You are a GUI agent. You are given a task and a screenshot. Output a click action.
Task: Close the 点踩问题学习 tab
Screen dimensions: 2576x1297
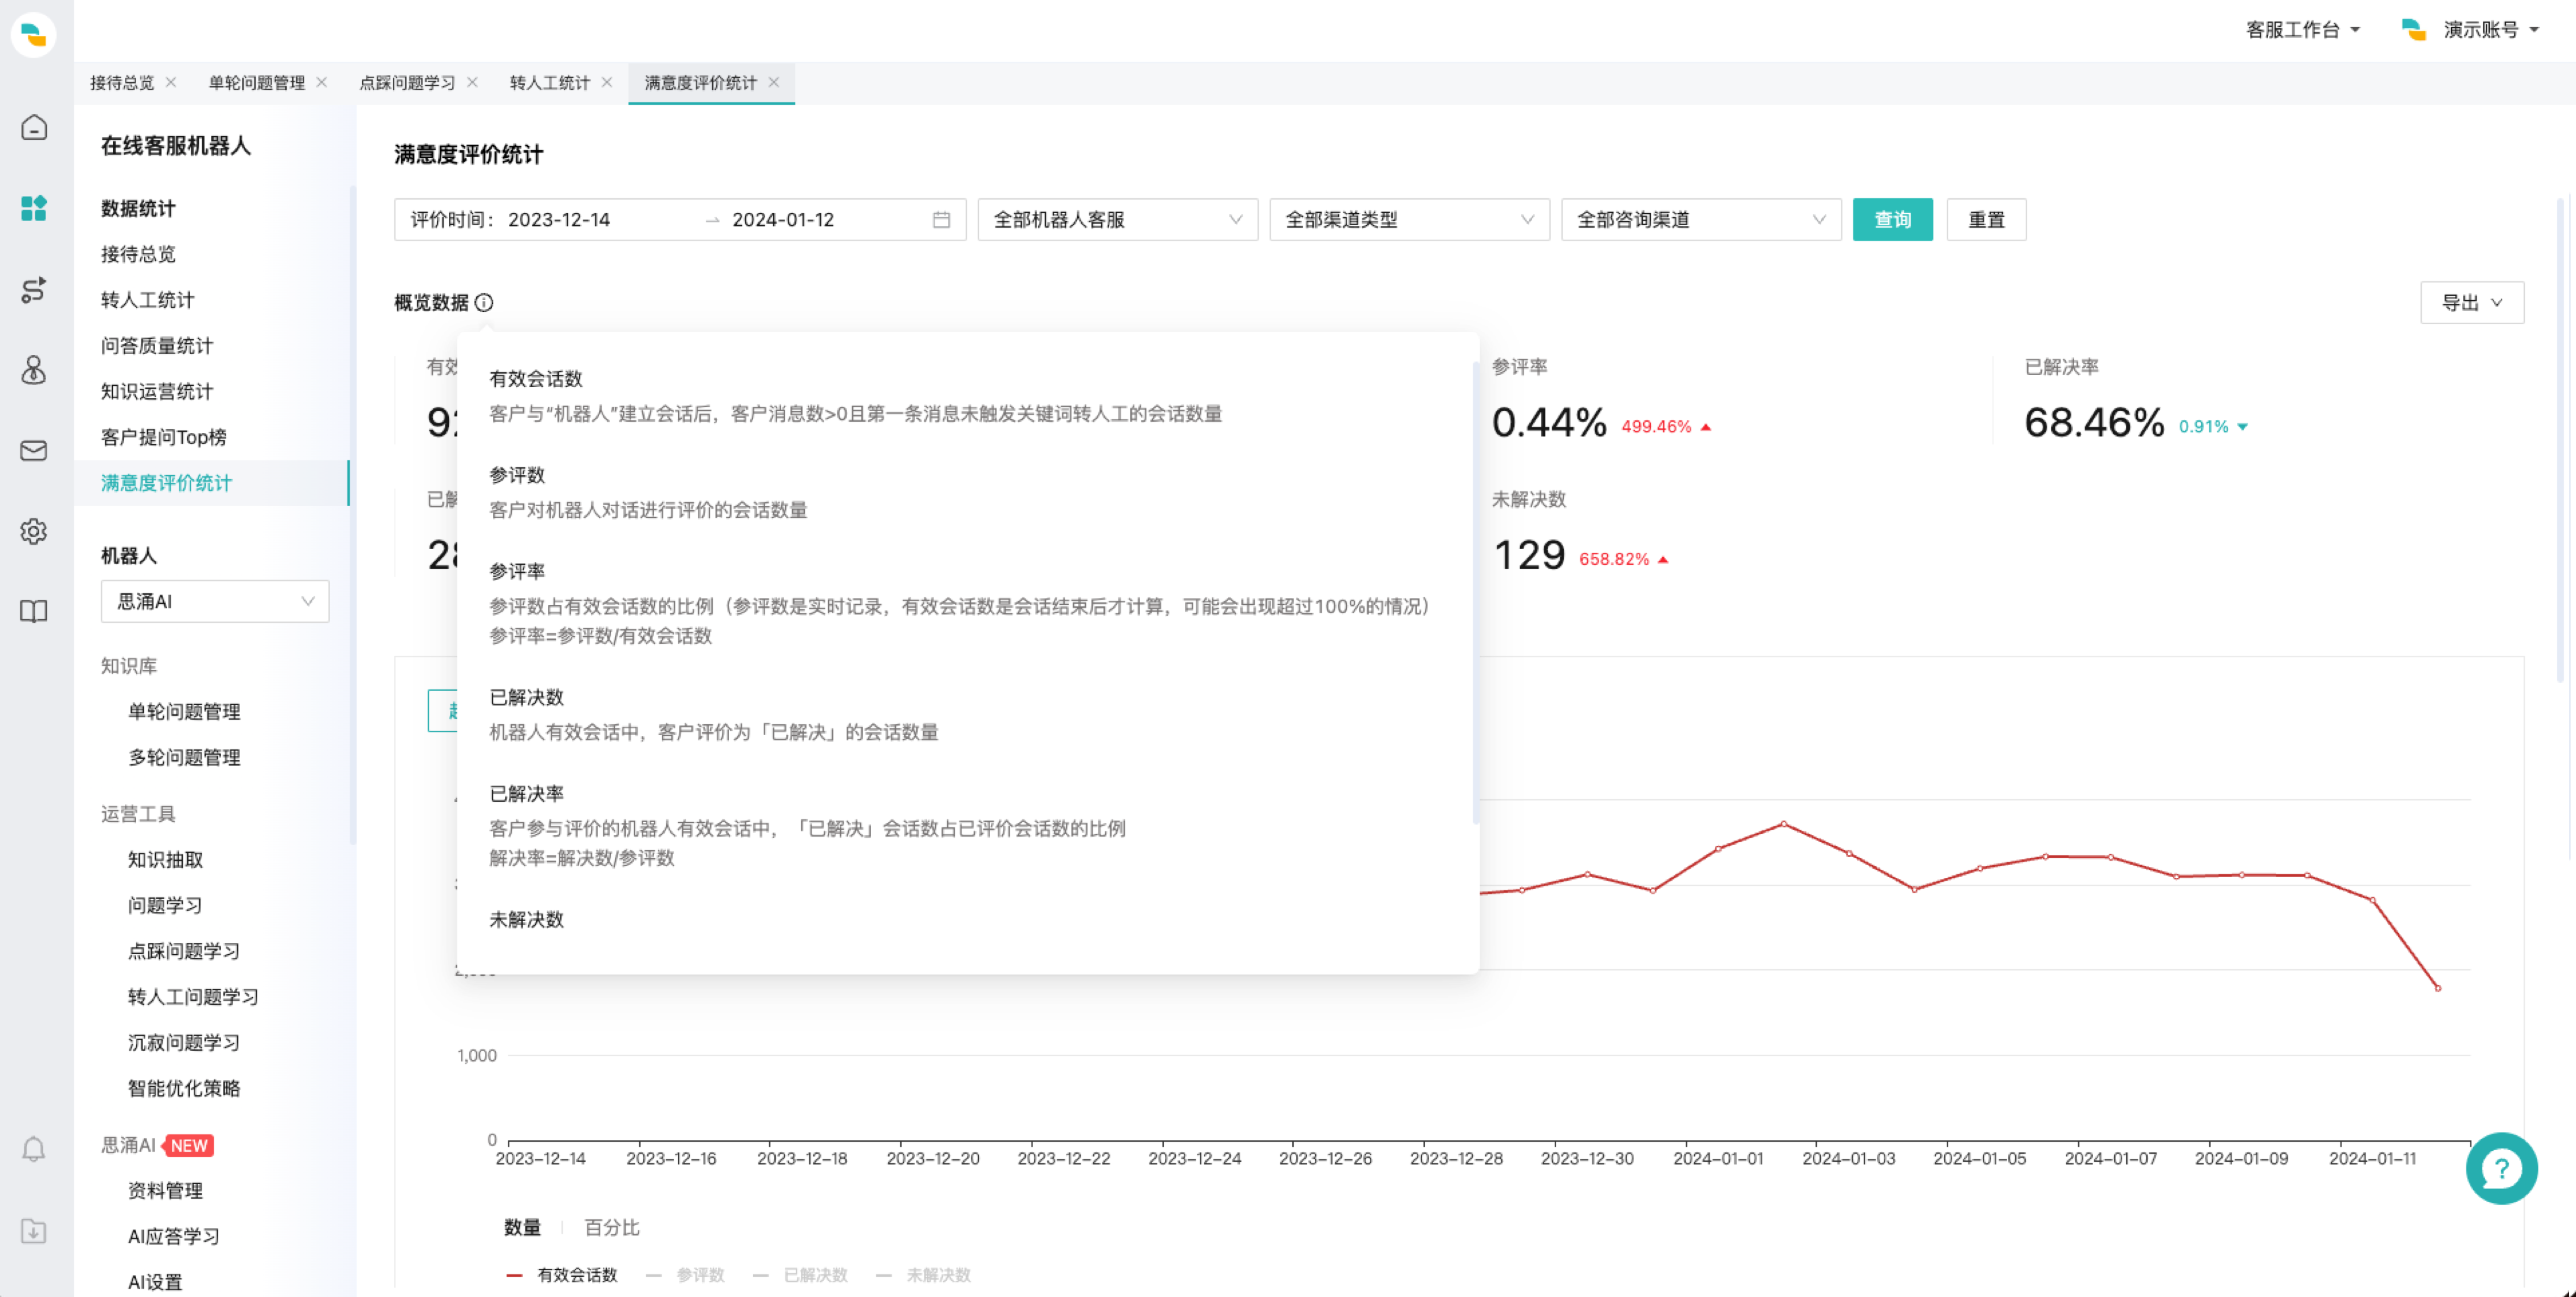472,82
